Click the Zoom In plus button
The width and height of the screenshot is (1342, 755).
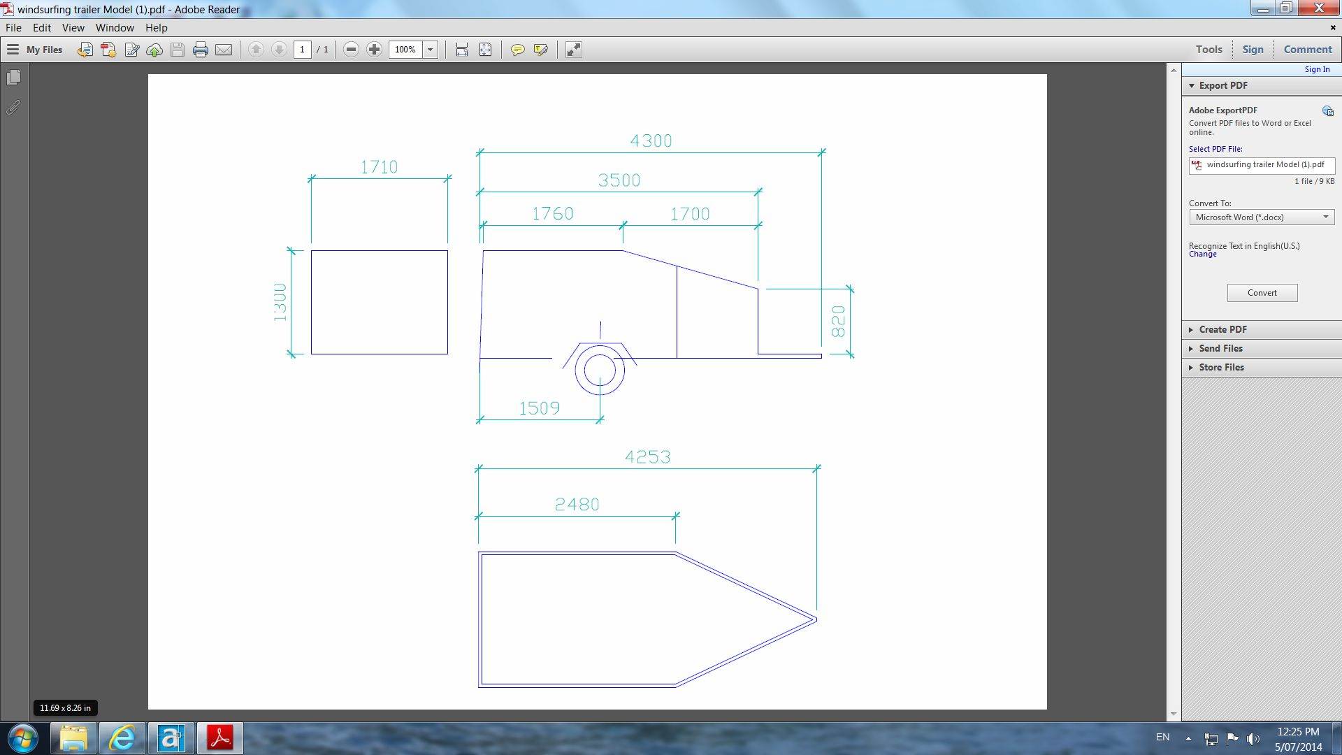[x=374, y=50]
